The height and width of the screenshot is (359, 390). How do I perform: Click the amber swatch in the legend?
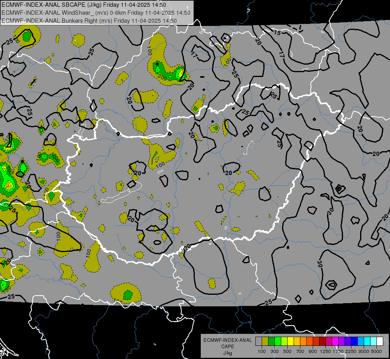[297, 341]
